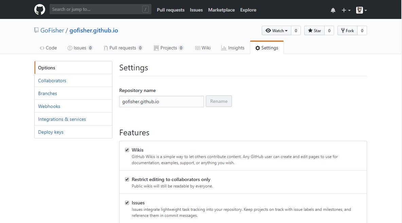Open the notifications bell

pos(333,10)
